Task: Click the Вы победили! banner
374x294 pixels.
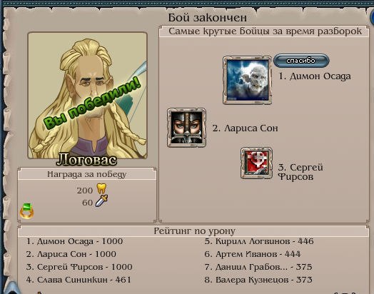Action: pos(92,103)
